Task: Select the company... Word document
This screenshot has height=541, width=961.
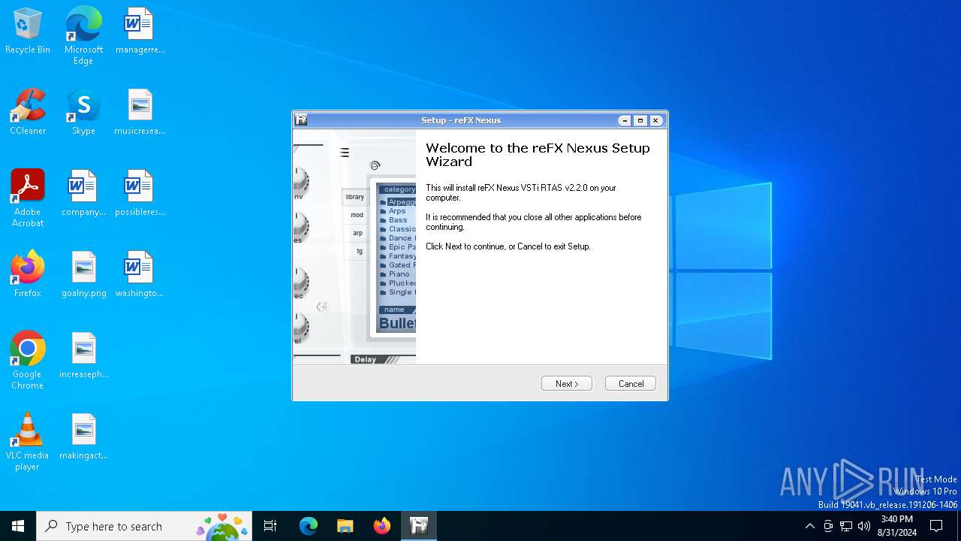Action: pos(83,194)
